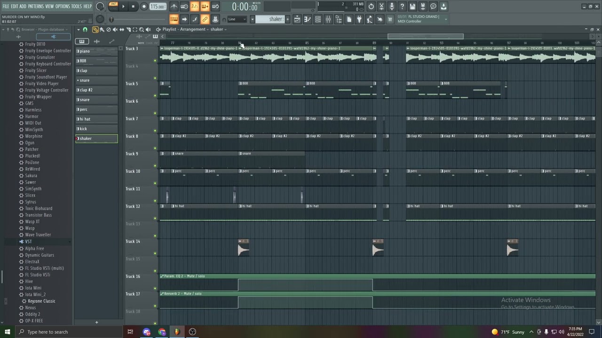
Task: Open the pattern selector dropdown arrow left of shaker
Action: pyautogui.click(x=252, y=19)
